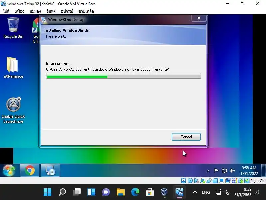
Task: Click VirtualBox Manager on host taskbar
Action: point(164,192)
